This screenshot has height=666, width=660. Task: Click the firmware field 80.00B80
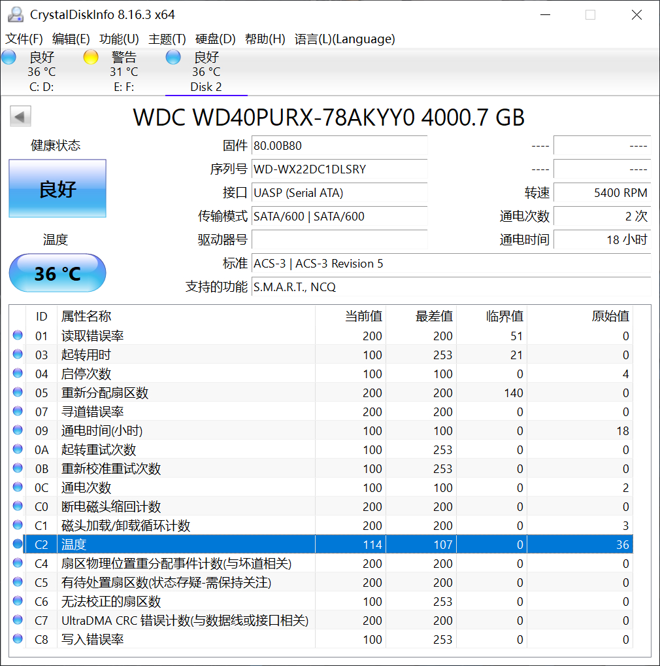(x=339, y=146)
